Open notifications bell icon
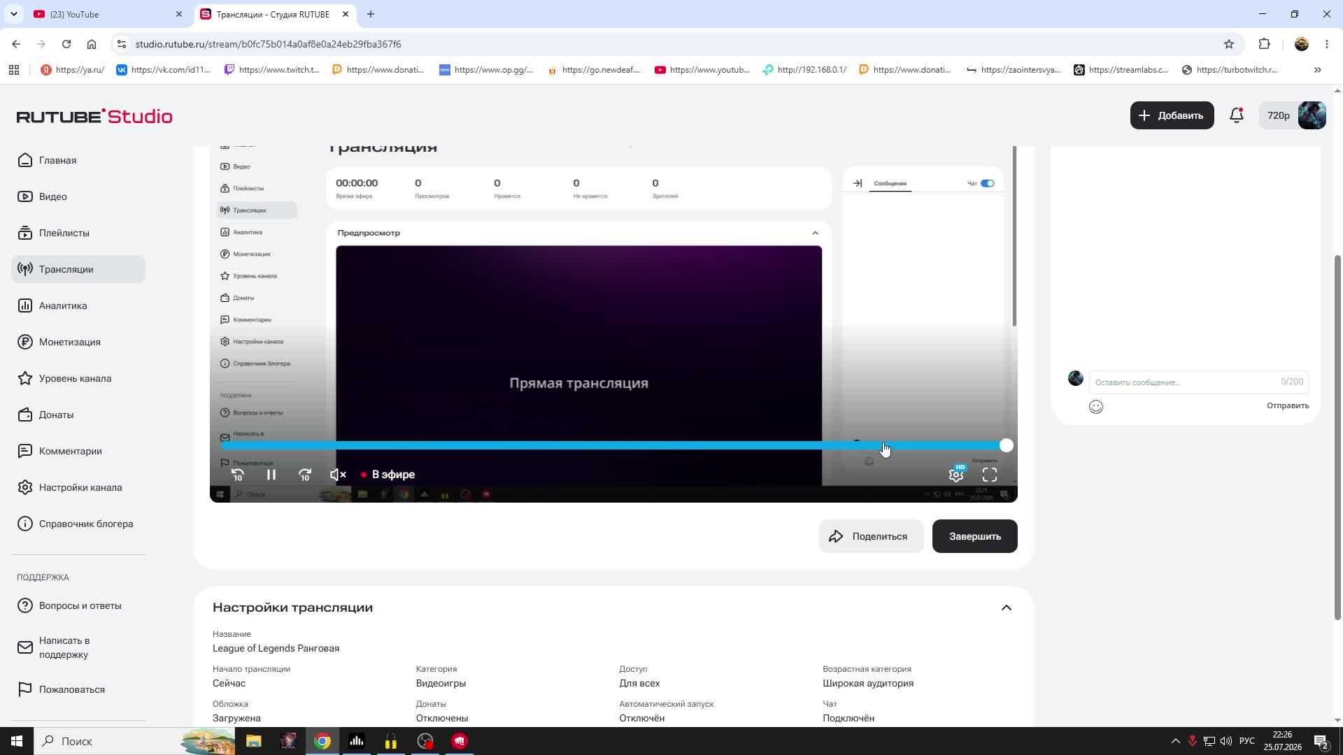 [1237, 115]
